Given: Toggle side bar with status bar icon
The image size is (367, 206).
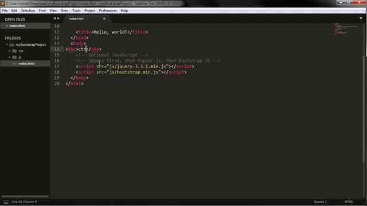Looking at the screenshot, I should coord(6,202).
